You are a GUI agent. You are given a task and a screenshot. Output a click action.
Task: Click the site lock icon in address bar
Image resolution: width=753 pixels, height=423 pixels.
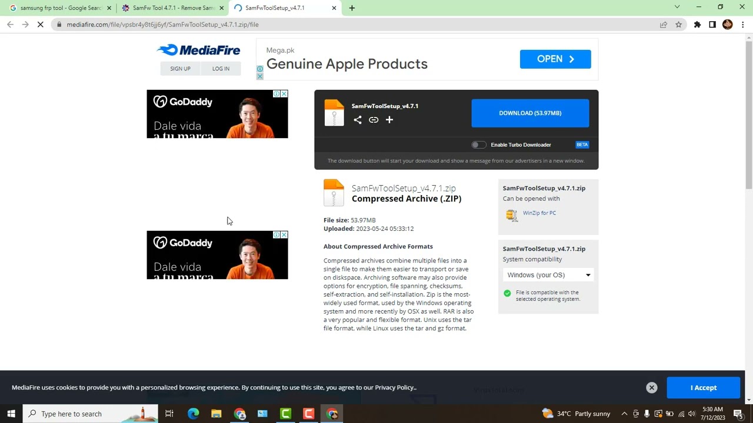(59, 25)
